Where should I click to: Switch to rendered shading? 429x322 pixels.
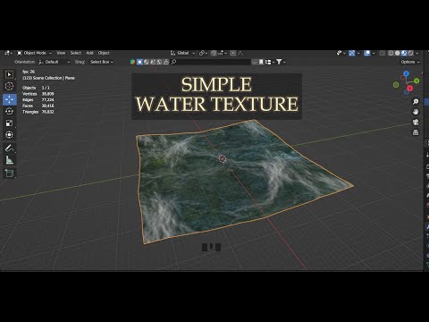(410, 53)
